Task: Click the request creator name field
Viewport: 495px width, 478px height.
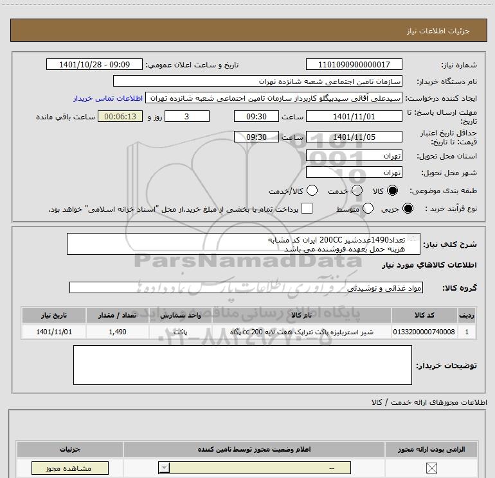Action: [274, 98]
